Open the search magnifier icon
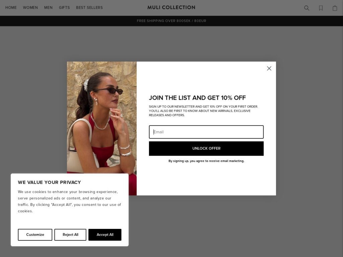The image size is (343, 257). tap(307, 8)
